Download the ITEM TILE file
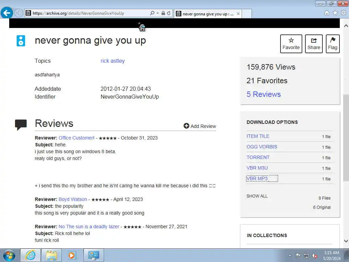349x262 pixels. tap(258, 136)
